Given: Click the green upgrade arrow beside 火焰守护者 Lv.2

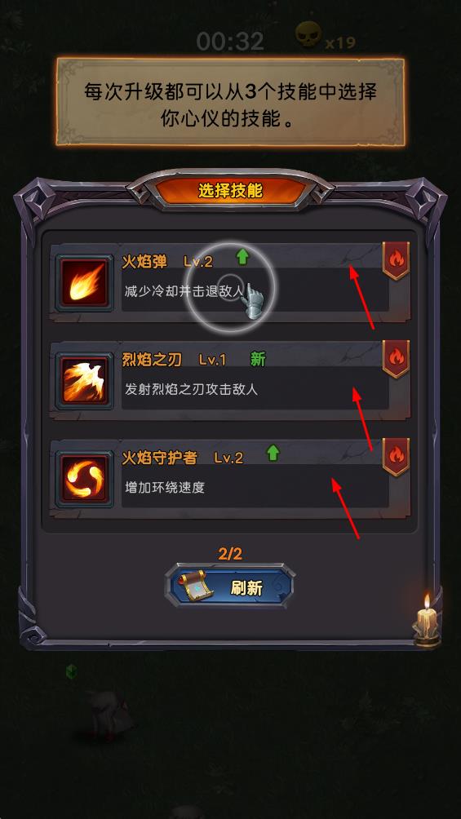Looking at the screenshot, I should [x=273, y=453].
